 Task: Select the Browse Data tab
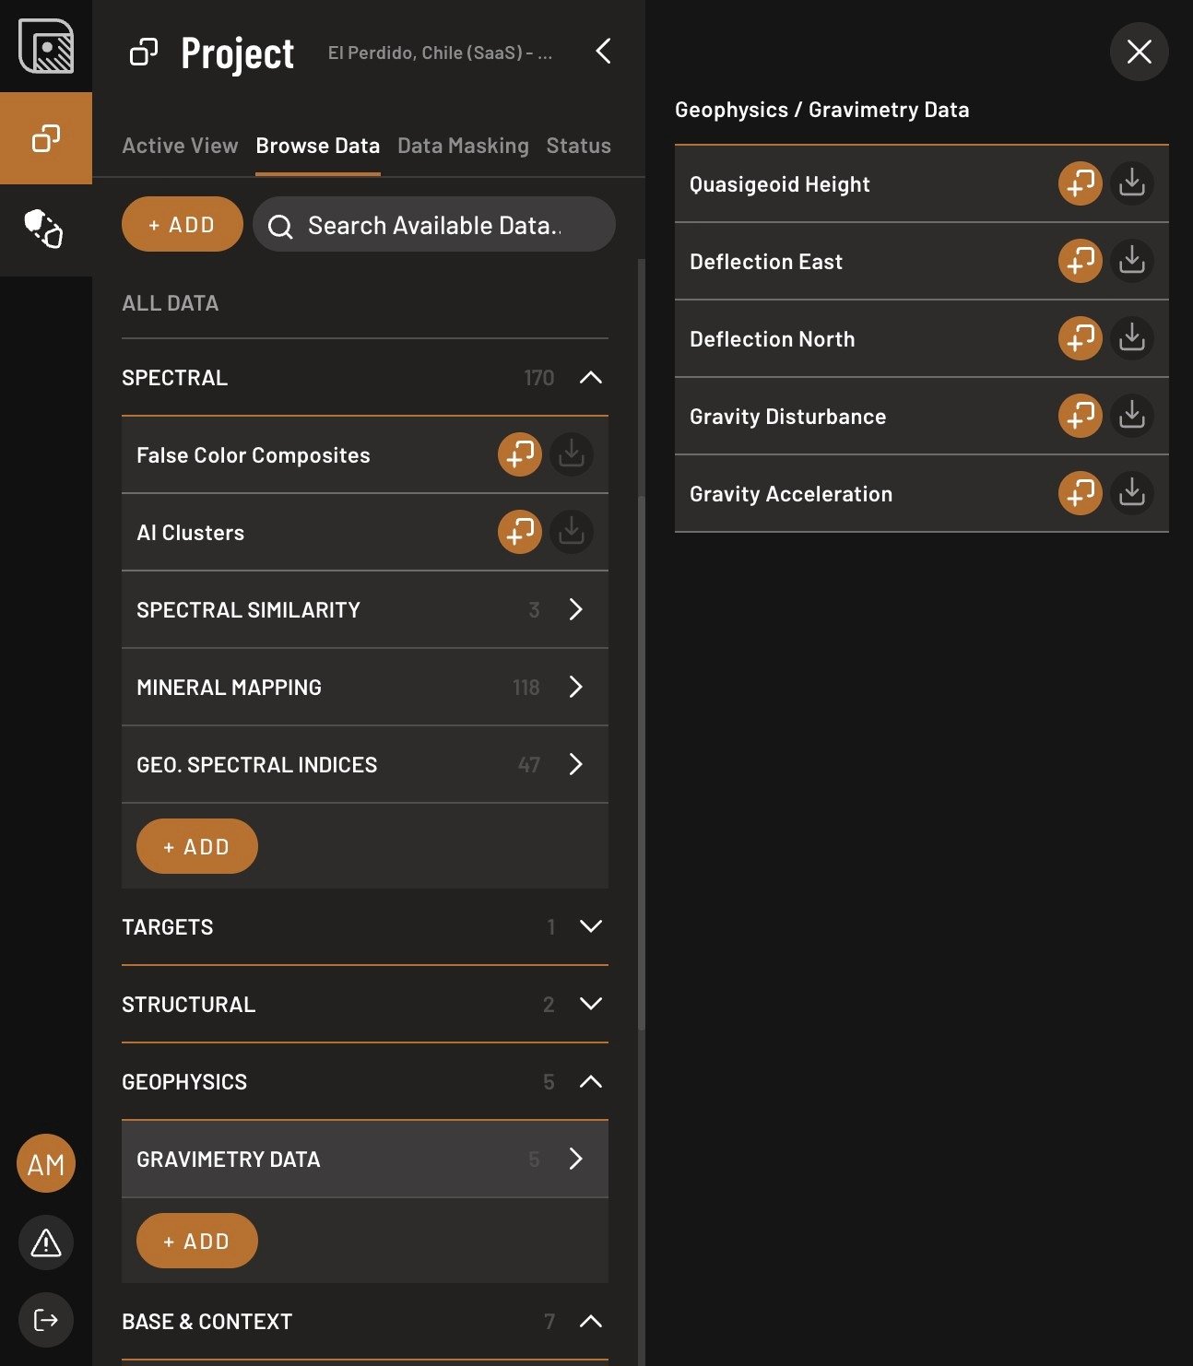pyautogui.click(x=318, y=146)
